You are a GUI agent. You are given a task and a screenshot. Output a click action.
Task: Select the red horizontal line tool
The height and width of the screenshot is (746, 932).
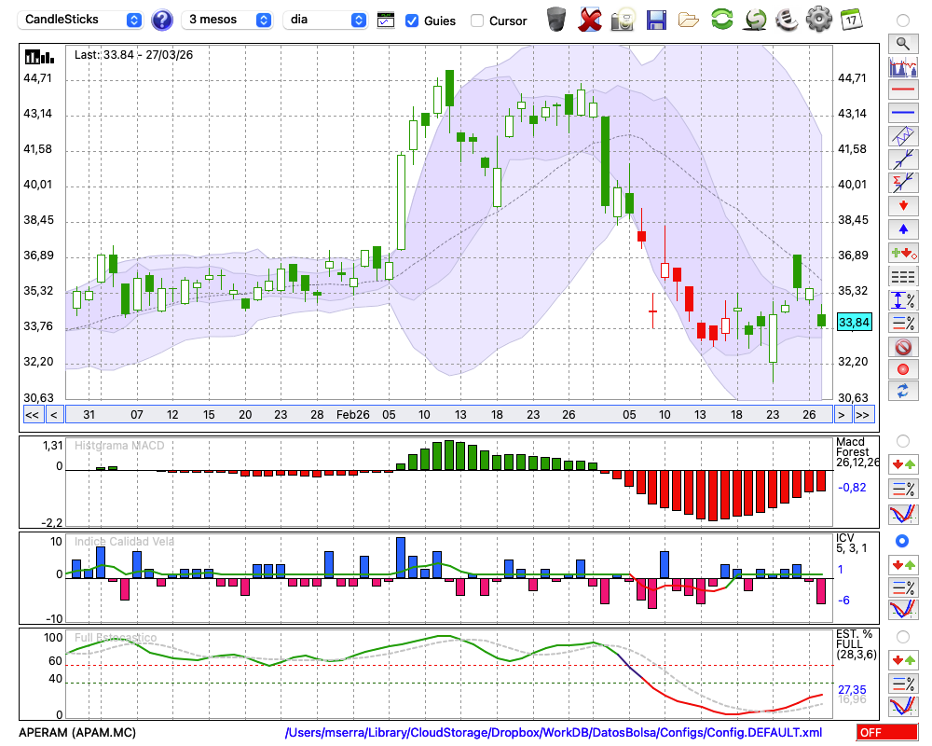point(902,90)
